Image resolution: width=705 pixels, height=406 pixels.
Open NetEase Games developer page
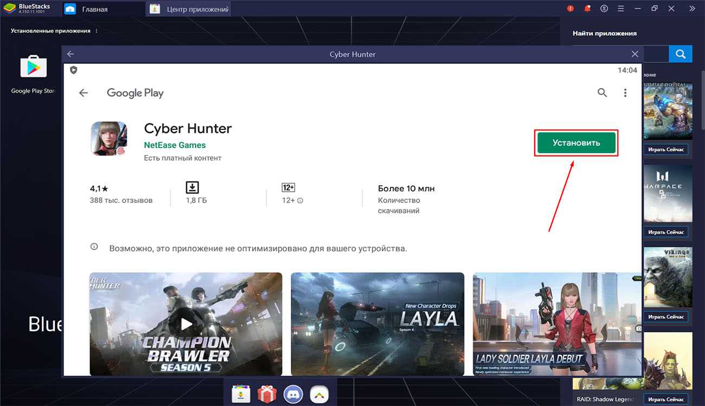coord(175,145)
